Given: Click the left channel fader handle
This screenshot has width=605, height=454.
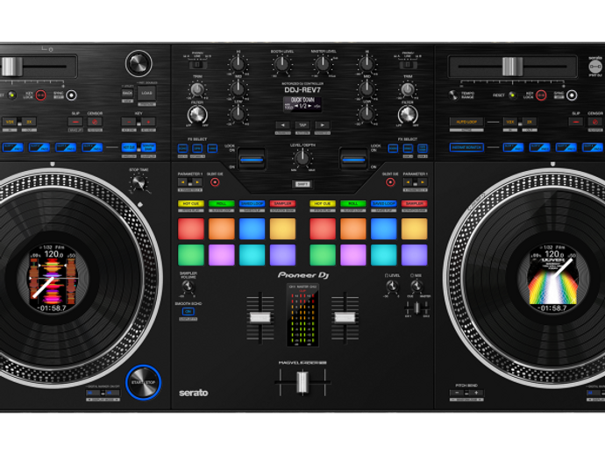Looking at the screenshot, I should (260, 317).
